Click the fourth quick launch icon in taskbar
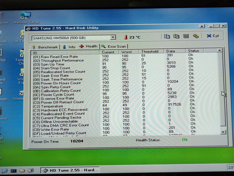 pyautogui.click(x=31, y=170)
